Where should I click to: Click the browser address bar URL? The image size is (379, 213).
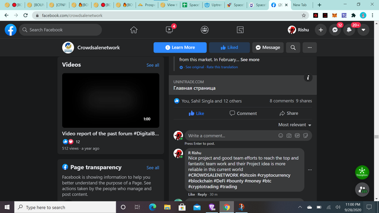tap(72, 15)
